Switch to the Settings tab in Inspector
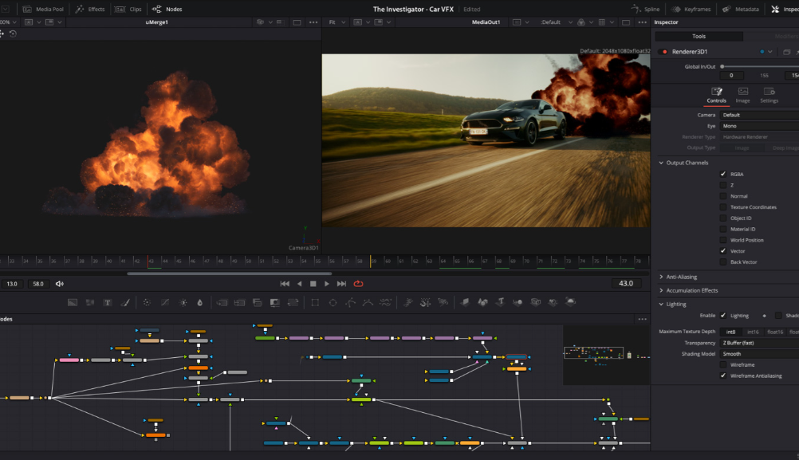The width and height of the screenshot is (799, 460). (x=769, y=96)
